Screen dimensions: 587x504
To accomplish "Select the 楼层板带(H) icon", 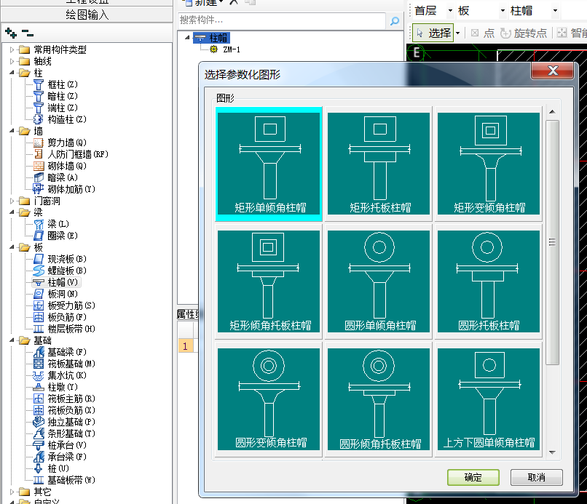I will click(39, 329).
